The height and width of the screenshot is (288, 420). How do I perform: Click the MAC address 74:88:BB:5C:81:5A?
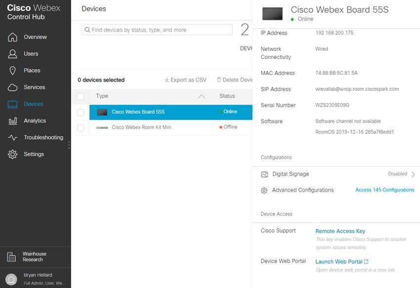coord(336,73)
